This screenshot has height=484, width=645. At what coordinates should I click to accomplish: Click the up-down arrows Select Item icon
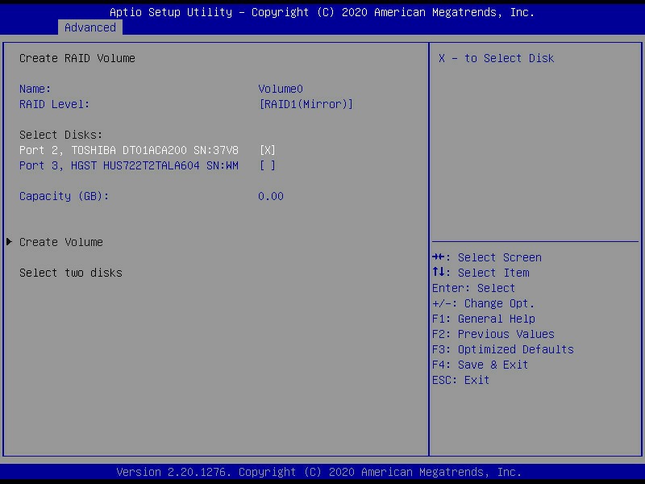[x=438, y=272]
